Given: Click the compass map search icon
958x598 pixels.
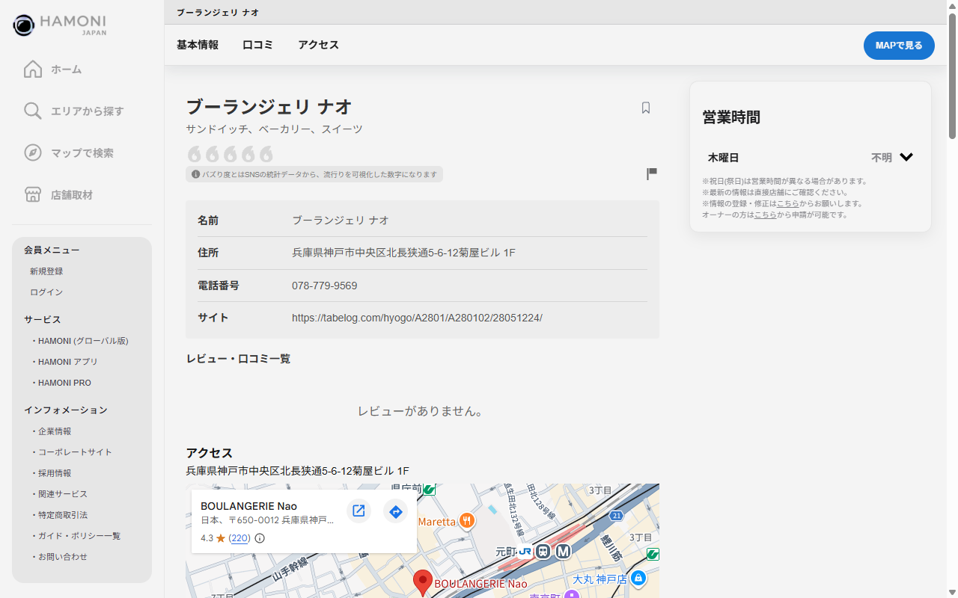Looking at the screenshot, I should tap(33, 153).
